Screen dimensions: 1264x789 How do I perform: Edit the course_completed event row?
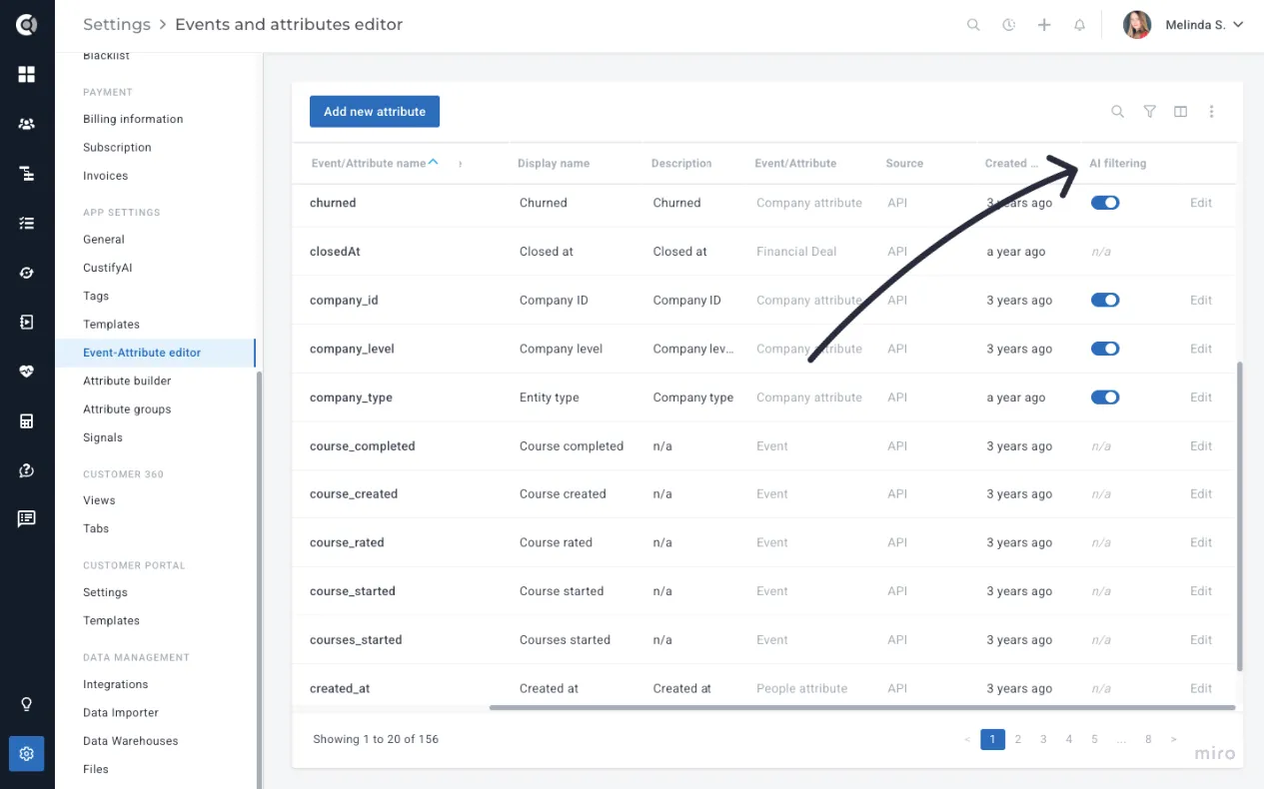[x=1201, y=446]
